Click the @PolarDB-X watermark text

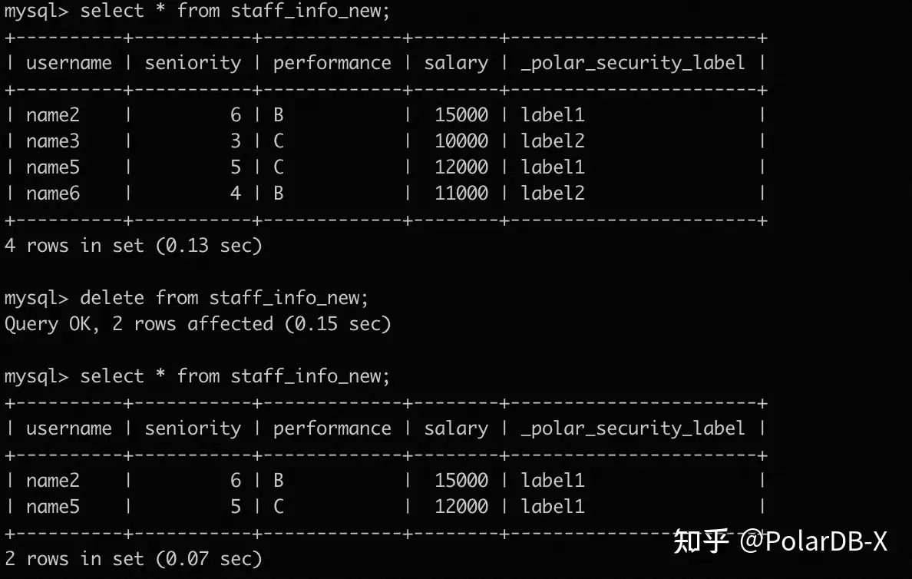point(814,541)
